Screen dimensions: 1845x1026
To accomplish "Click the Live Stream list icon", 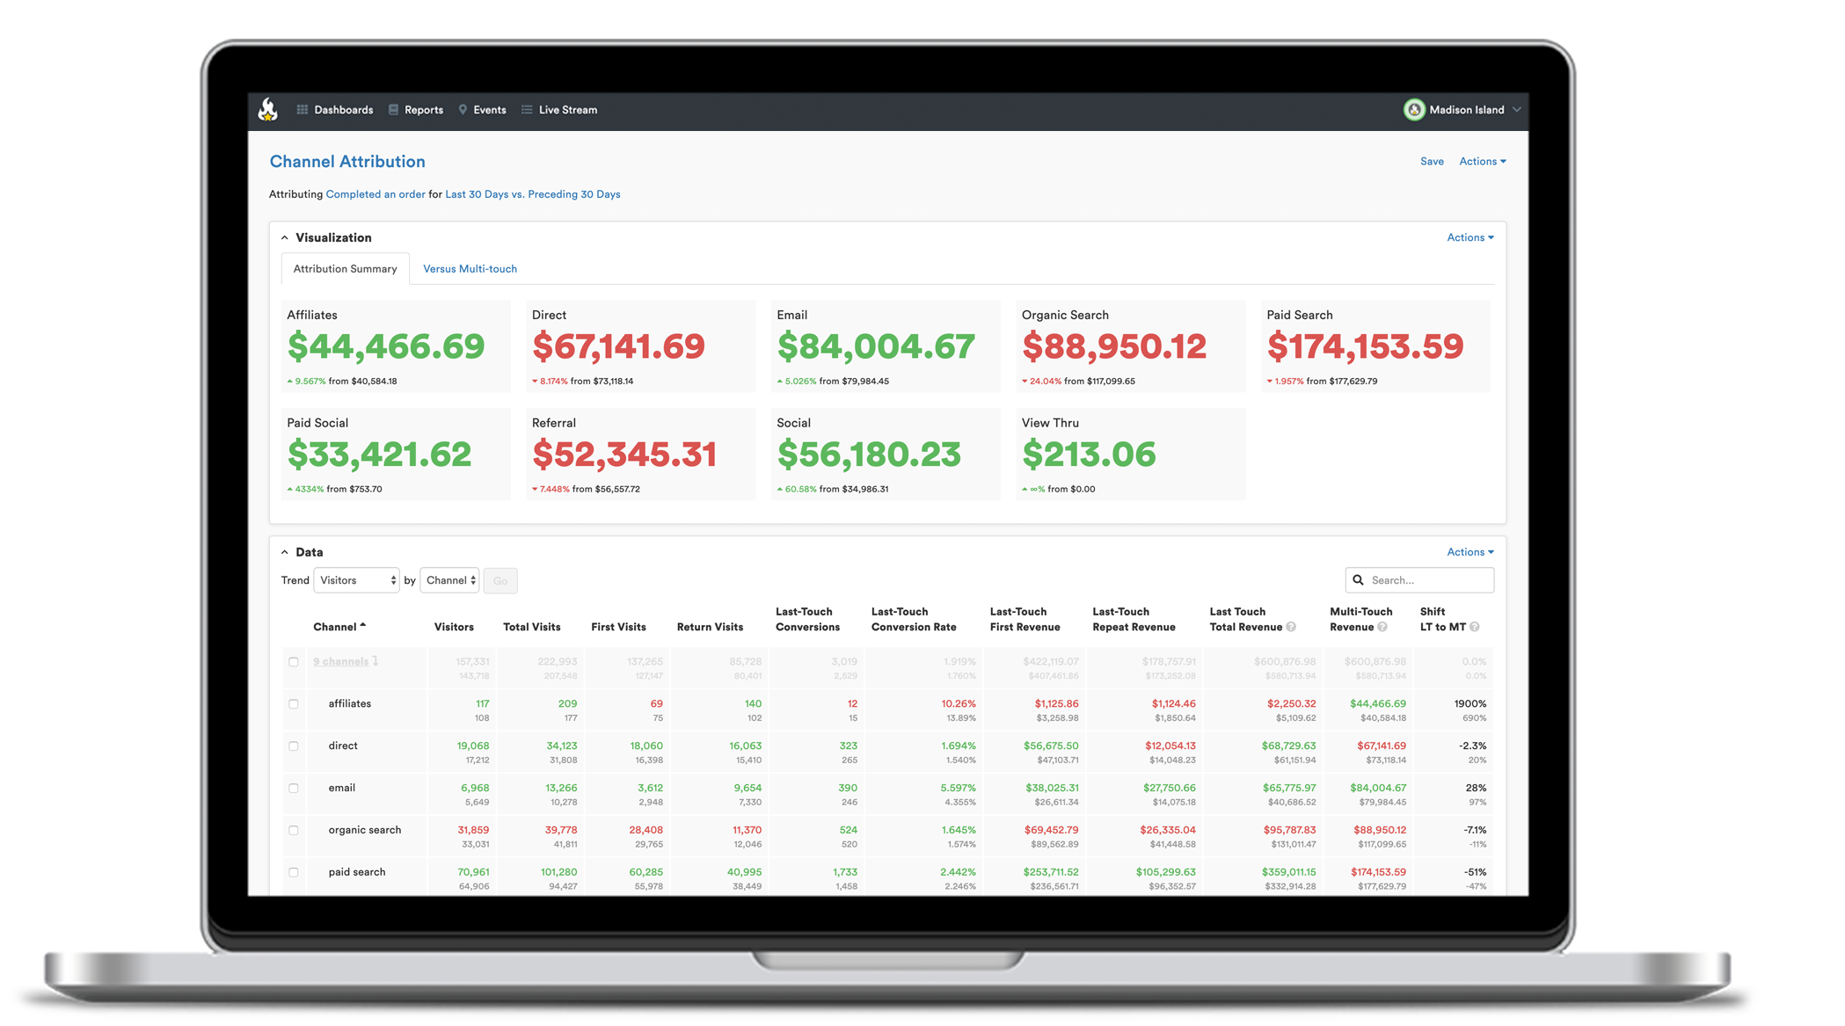I will [527, 110].
